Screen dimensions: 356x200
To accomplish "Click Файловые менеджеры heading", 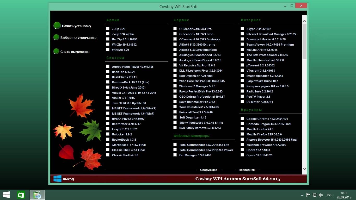I will [192, 136].
